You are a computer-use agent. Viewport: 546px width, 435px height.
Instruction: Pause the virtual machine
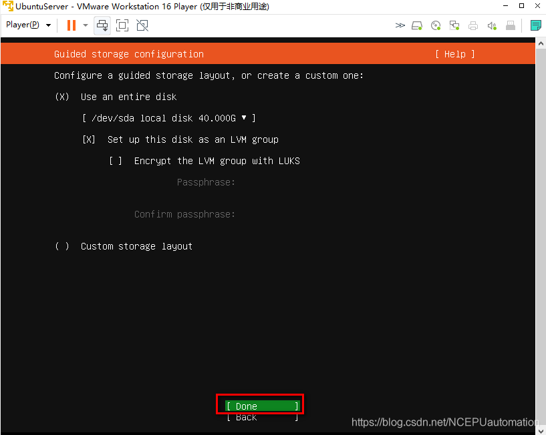click(x=72, y=25)
